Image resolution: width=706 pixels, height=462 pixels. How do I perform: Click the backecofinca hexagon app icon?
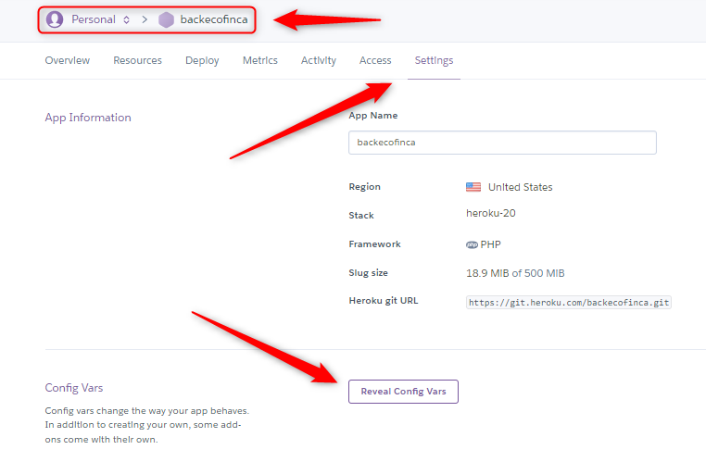pos(166,19)
